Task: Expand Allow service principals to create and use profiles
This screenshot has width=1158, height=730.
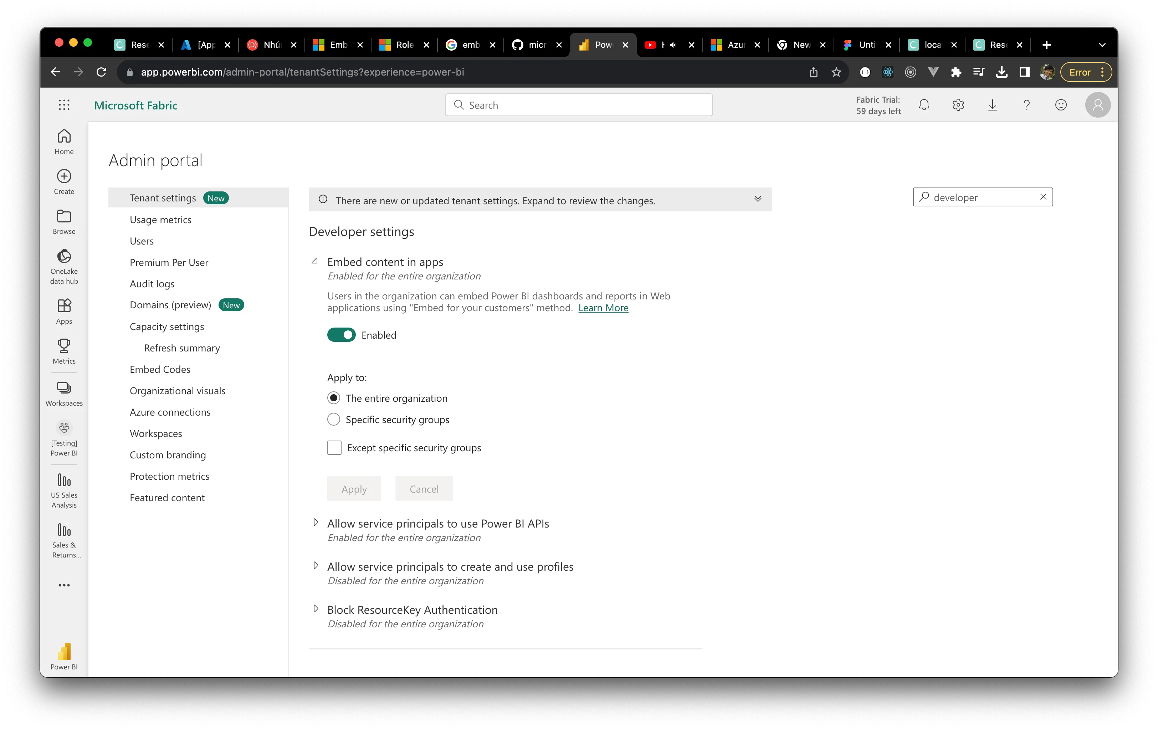Action: [316, 566]
